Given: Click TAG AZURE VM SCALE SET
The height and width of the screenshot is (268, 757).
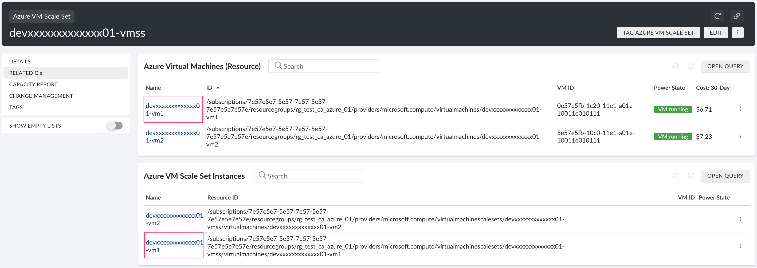Looking at the screenshot, I should coord(658,33).
